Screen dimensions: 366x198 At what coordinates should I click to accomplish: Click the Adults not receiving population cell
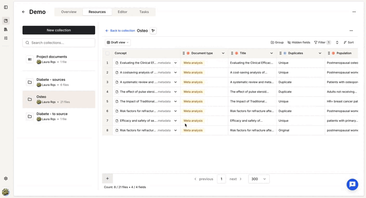(342, 92)
